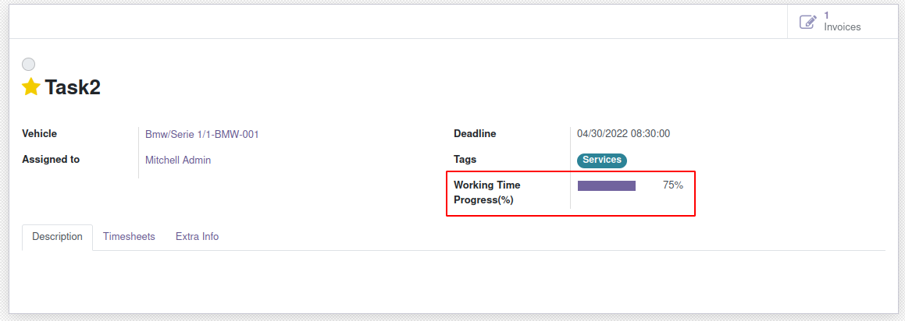The width and height of the screenshot is (905, 321).
Task: Click the Assigned to field label
Action: pyautogui.click(x=51, y=160)
